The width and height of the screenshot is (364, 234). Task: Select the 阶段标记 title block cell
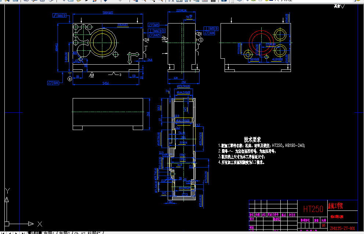point(305,220)
